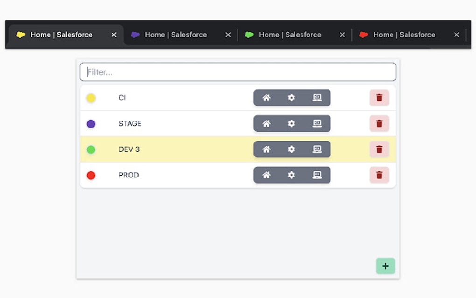Open developer console for STAGE
Viewport: 476px width, 298px height.
coord(317,123)
